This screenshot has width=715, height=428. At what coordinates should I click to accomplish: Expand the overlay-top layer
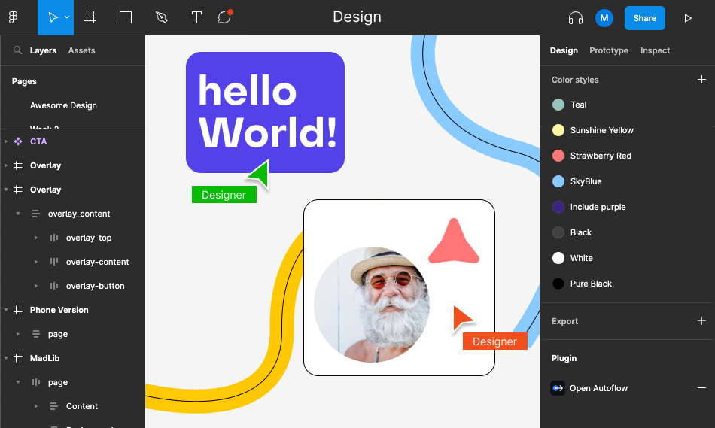pos(36,238)
